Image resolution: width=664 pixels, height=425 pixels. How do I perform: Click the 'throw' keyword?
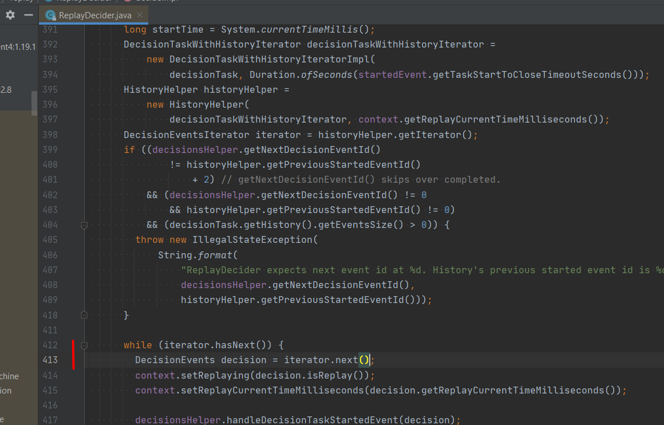[x=149, y=240]
